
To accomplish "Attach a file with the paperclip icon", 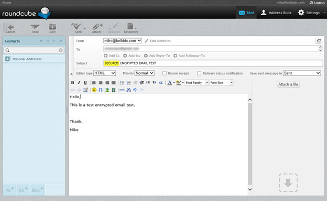I will point(96,29).
